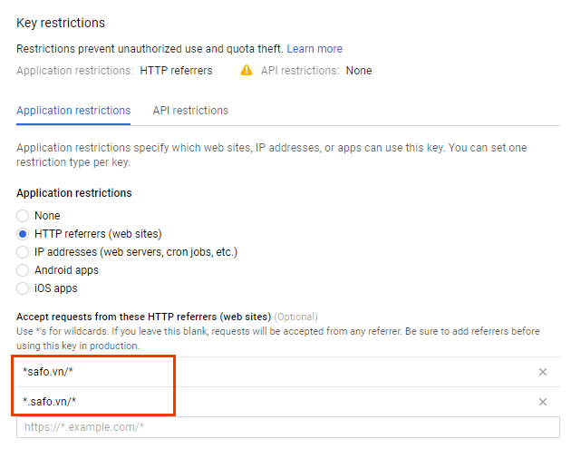
Task: Click the API restrictions None summary value
Action: [359, 71]
